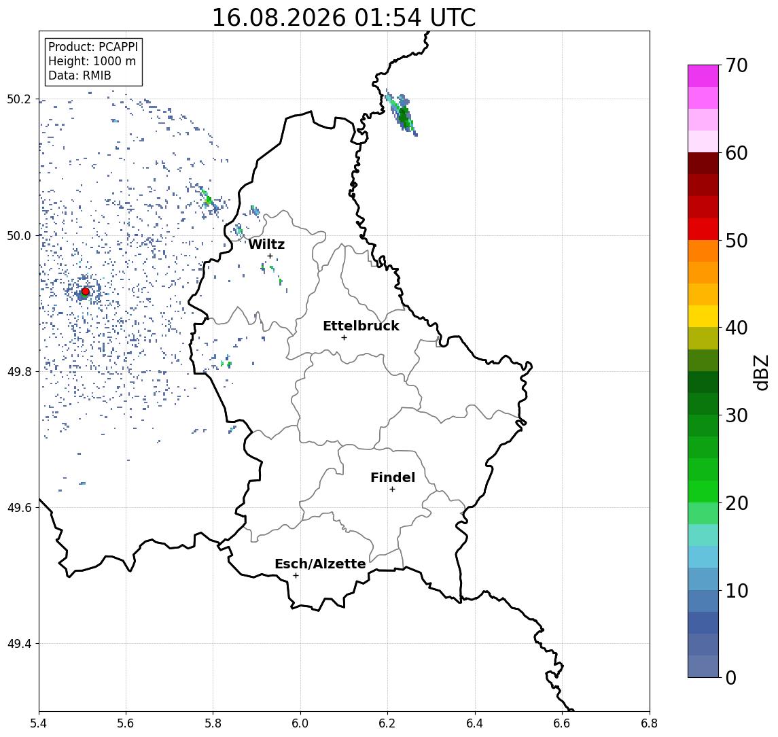Click the Product PCAPPI info box
The image size is (778, 737).
click(93, 62)
